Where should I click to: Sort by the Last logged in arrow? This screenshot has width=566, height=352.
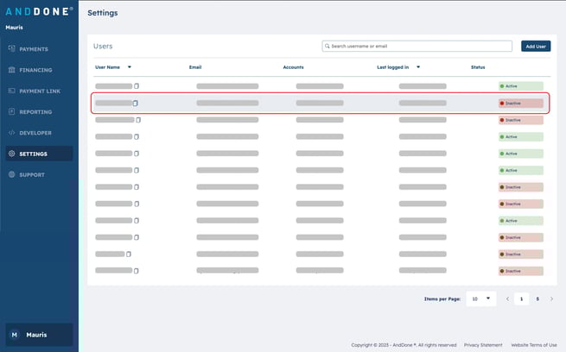point(418,66)
